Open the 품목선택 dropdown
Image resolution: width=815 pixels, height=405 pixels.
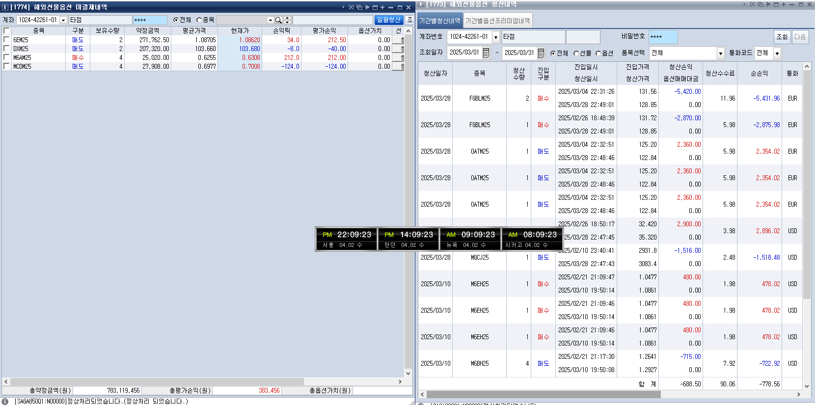click(721, 53)
